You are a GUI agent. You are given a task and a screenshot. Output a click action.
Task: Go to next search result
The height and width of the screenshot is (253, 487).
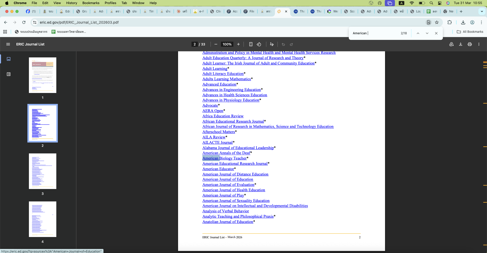(x=427, y=33)
